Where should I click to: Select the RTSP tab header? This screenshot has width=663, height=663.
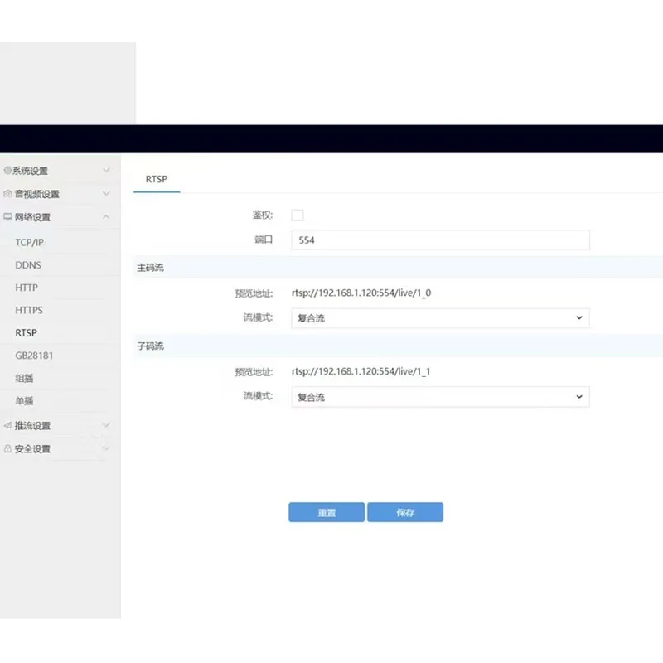point(157,179)
